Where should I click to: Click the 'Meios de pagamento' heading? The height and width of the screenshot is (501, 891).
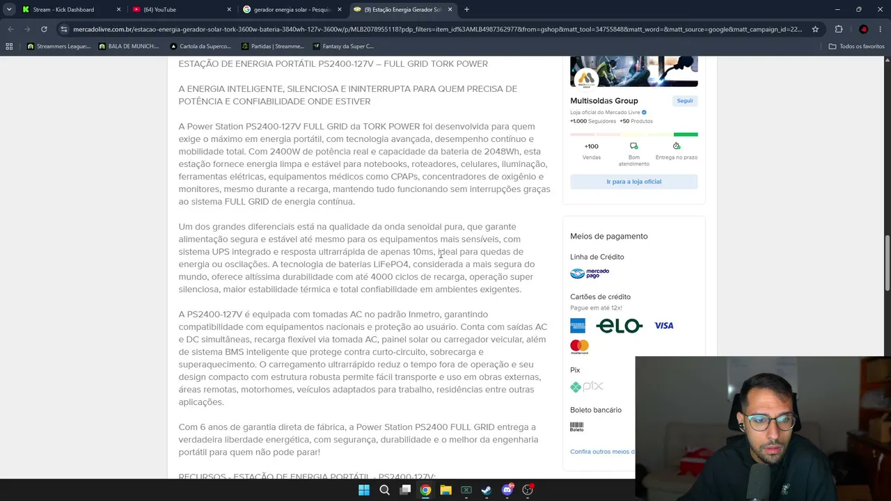[609, 237]
